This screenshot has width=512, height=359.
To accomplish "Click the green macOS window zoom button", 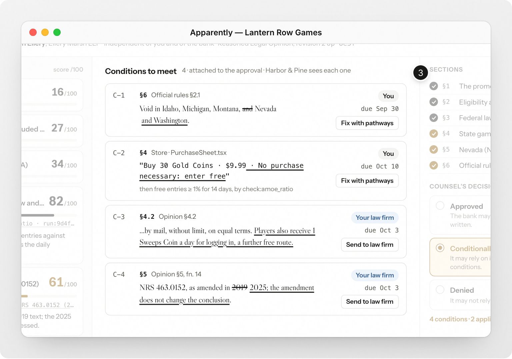I will point(57,32).
